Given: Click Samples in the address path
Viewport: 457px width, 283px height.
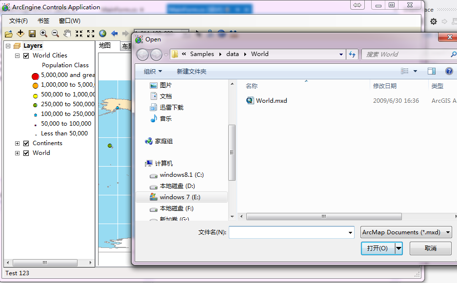Looking at the screenshot, I should point(202,54).
